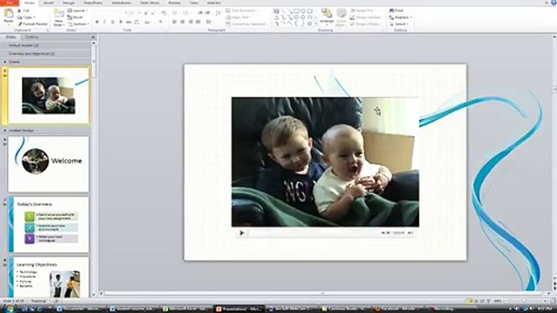Image resolution: width=557 pixels, height=313 pixels.
Task: Decrease the list indent level
Action: click(199, 13)
